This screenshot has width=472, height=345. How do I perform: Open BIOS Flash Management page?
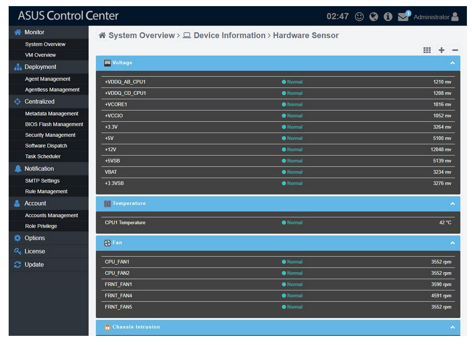[54, 124]
